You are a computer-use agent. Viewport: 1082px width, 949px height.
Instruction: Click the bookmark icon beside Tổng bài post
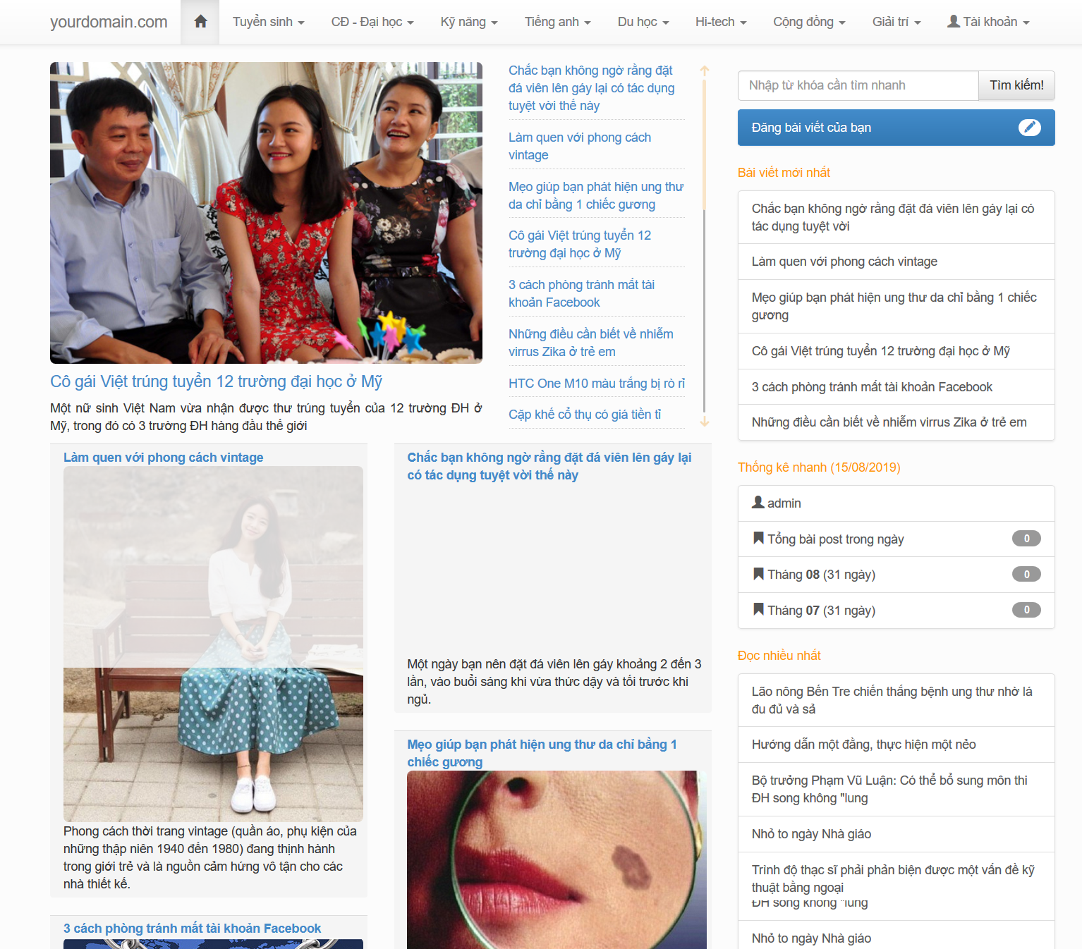(x=758, y=538)
